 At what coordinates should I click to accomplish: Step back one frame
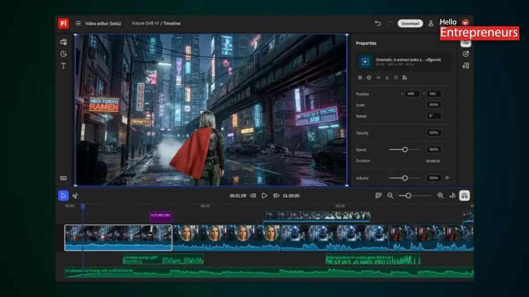point(253,196)
